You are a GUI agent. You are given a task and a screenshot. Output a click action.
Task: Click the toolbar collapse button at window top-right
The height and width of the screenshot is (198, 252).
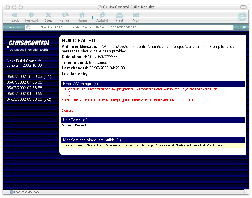[244, 7]
